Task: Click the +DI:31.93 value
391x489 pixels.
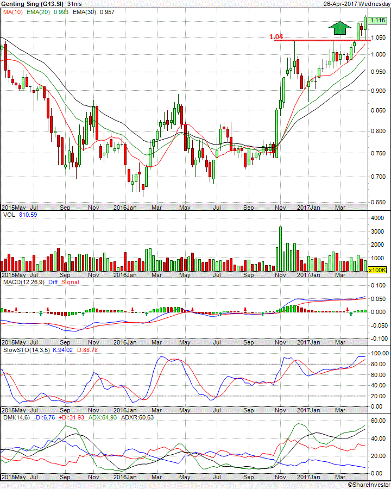Action: click(71, 417)
